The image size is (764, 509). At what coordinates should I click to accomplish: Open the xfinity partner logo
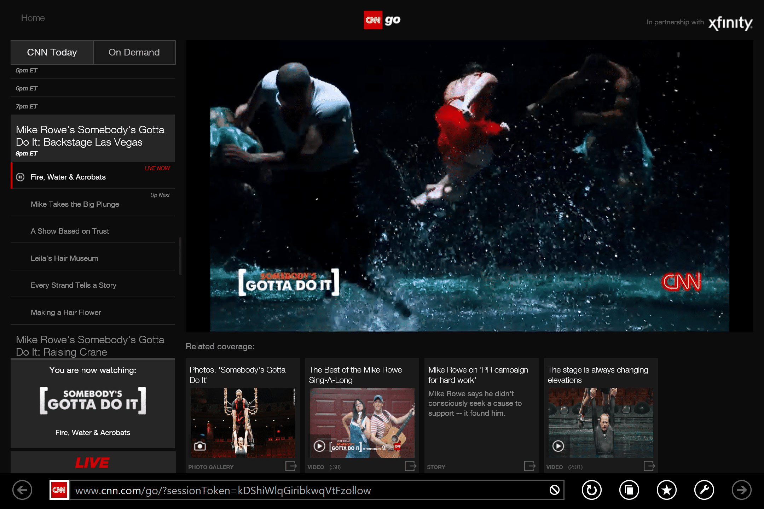[x=730, y=23]
